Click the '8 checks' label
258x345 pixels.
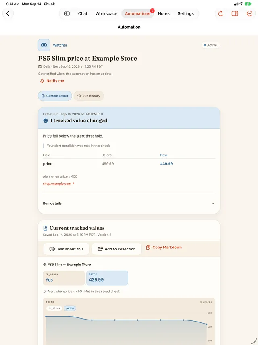pos(206,302)
